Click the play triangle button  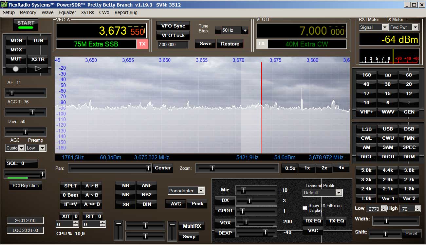click(37, 69)
